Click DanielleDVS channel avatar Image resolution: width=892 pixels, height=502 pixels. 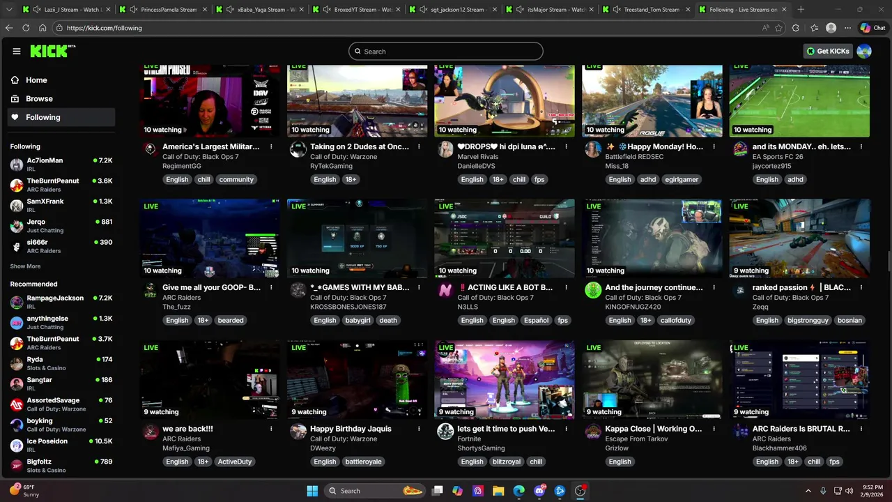pyautogui.click(x=445, y=149)
